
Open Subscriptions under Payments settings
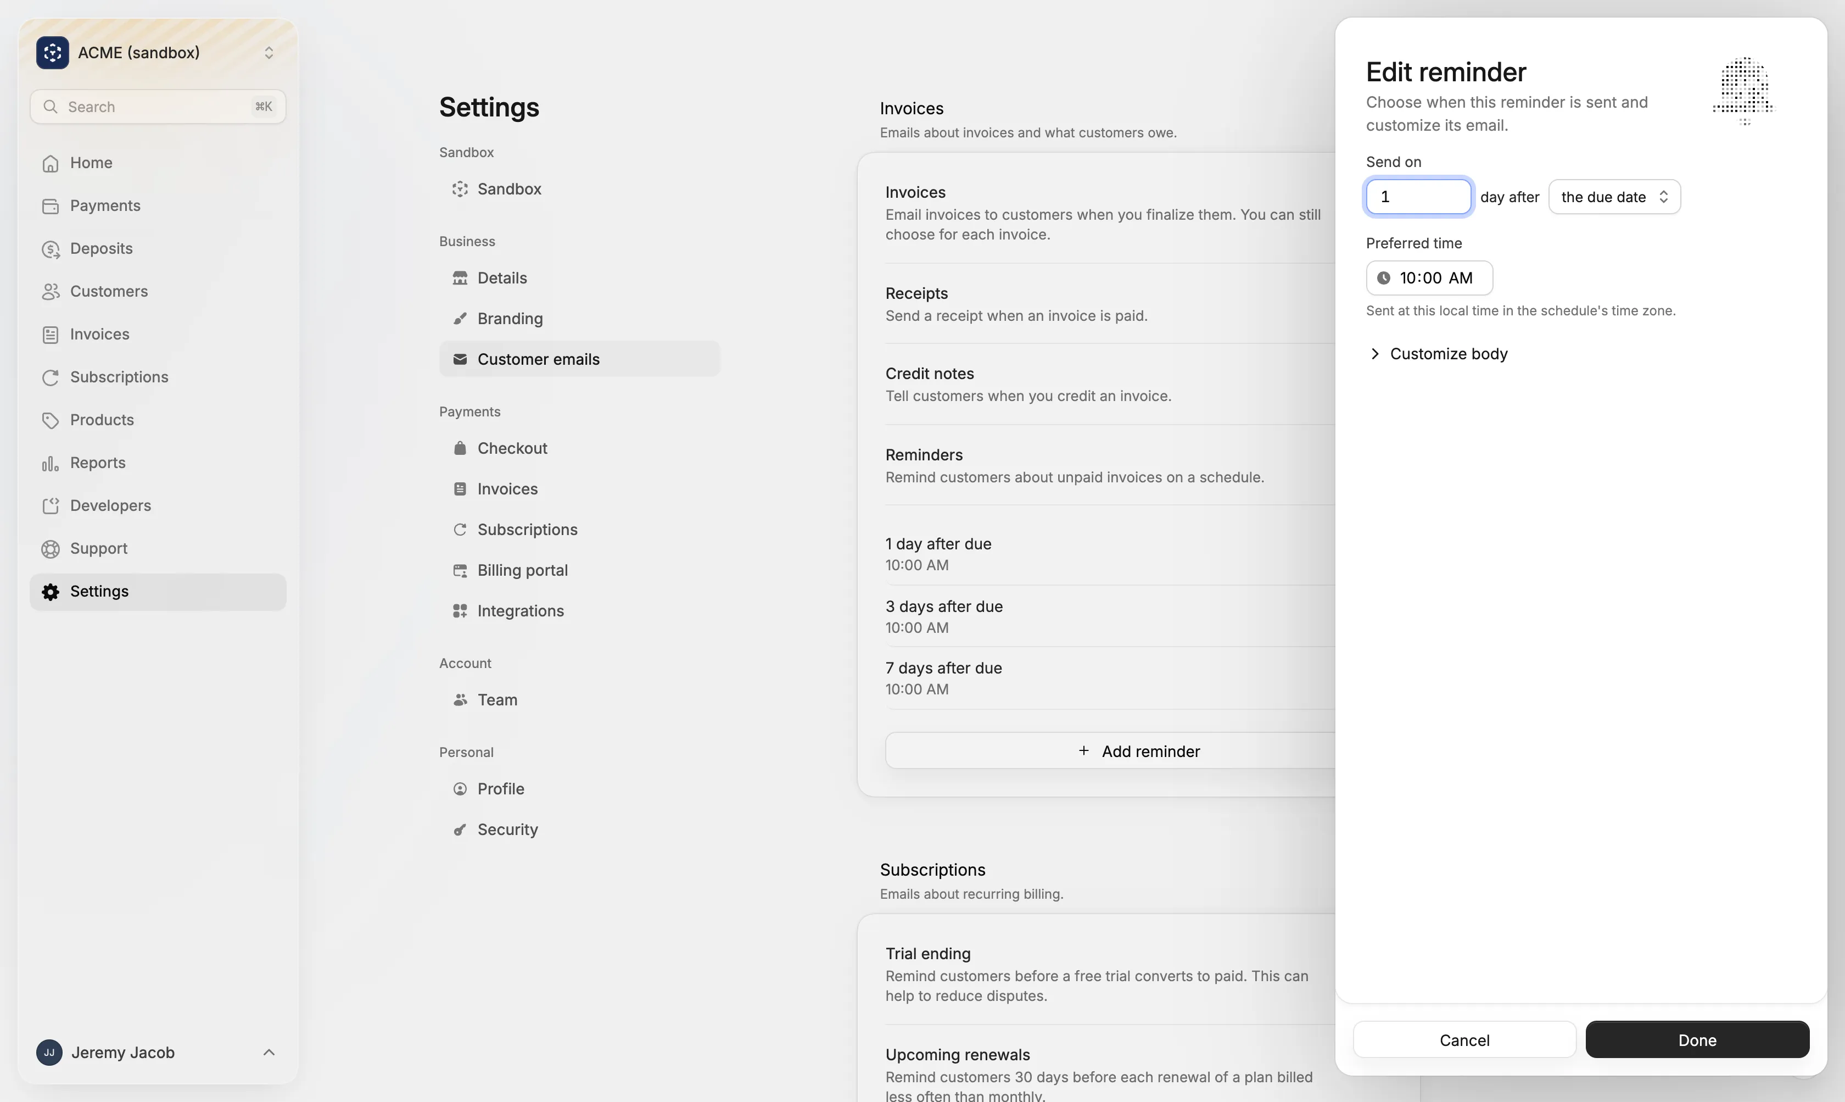[579, 530]
